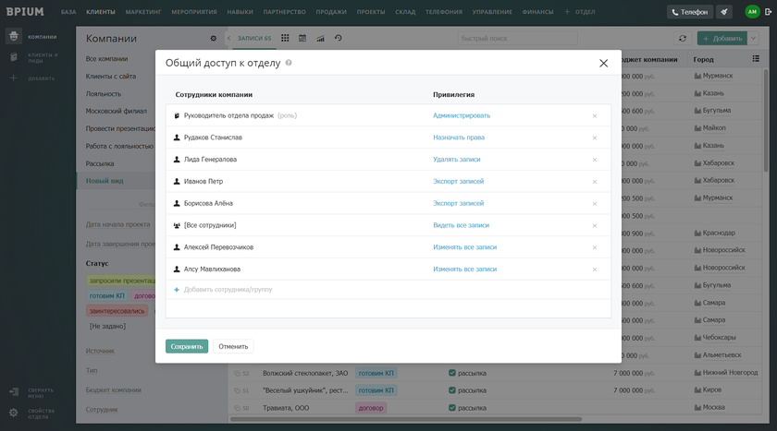The height and width of the screenshot is (431, 777).
Task: Open privilege dropdown Администрировать for sales head
Action: pos(462,115)
